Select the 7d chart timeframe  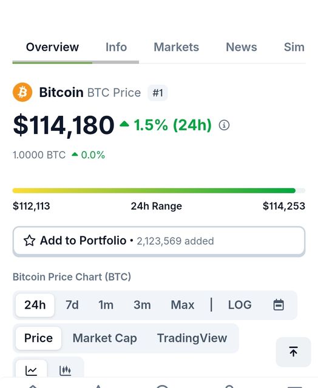72,305
